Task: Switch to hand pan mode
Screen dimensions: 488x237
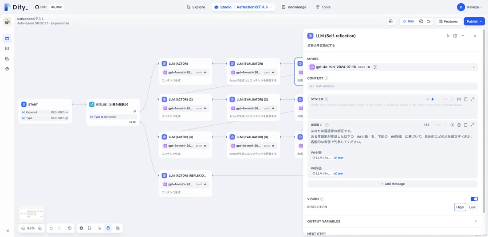Action: coord(108,228)
